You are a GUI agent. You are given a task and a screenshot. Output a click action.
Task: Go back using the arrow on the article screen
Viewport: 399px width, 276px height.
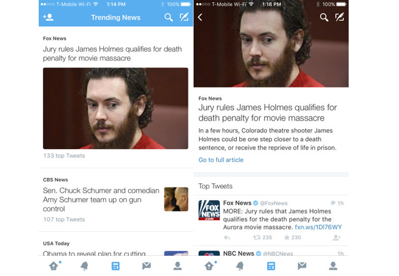pos(200,17)
